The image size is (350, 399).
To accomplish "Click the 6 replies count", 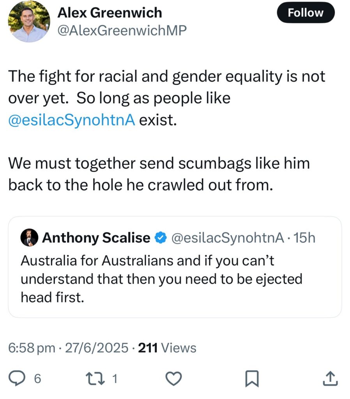I will click(37, 379).
